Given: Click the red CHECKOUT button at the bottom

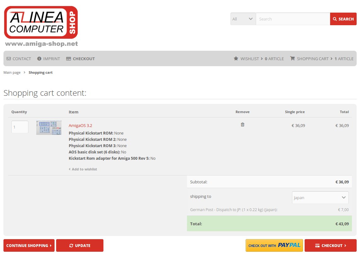Looking at the screenshot, I should (x=330, y=245).
